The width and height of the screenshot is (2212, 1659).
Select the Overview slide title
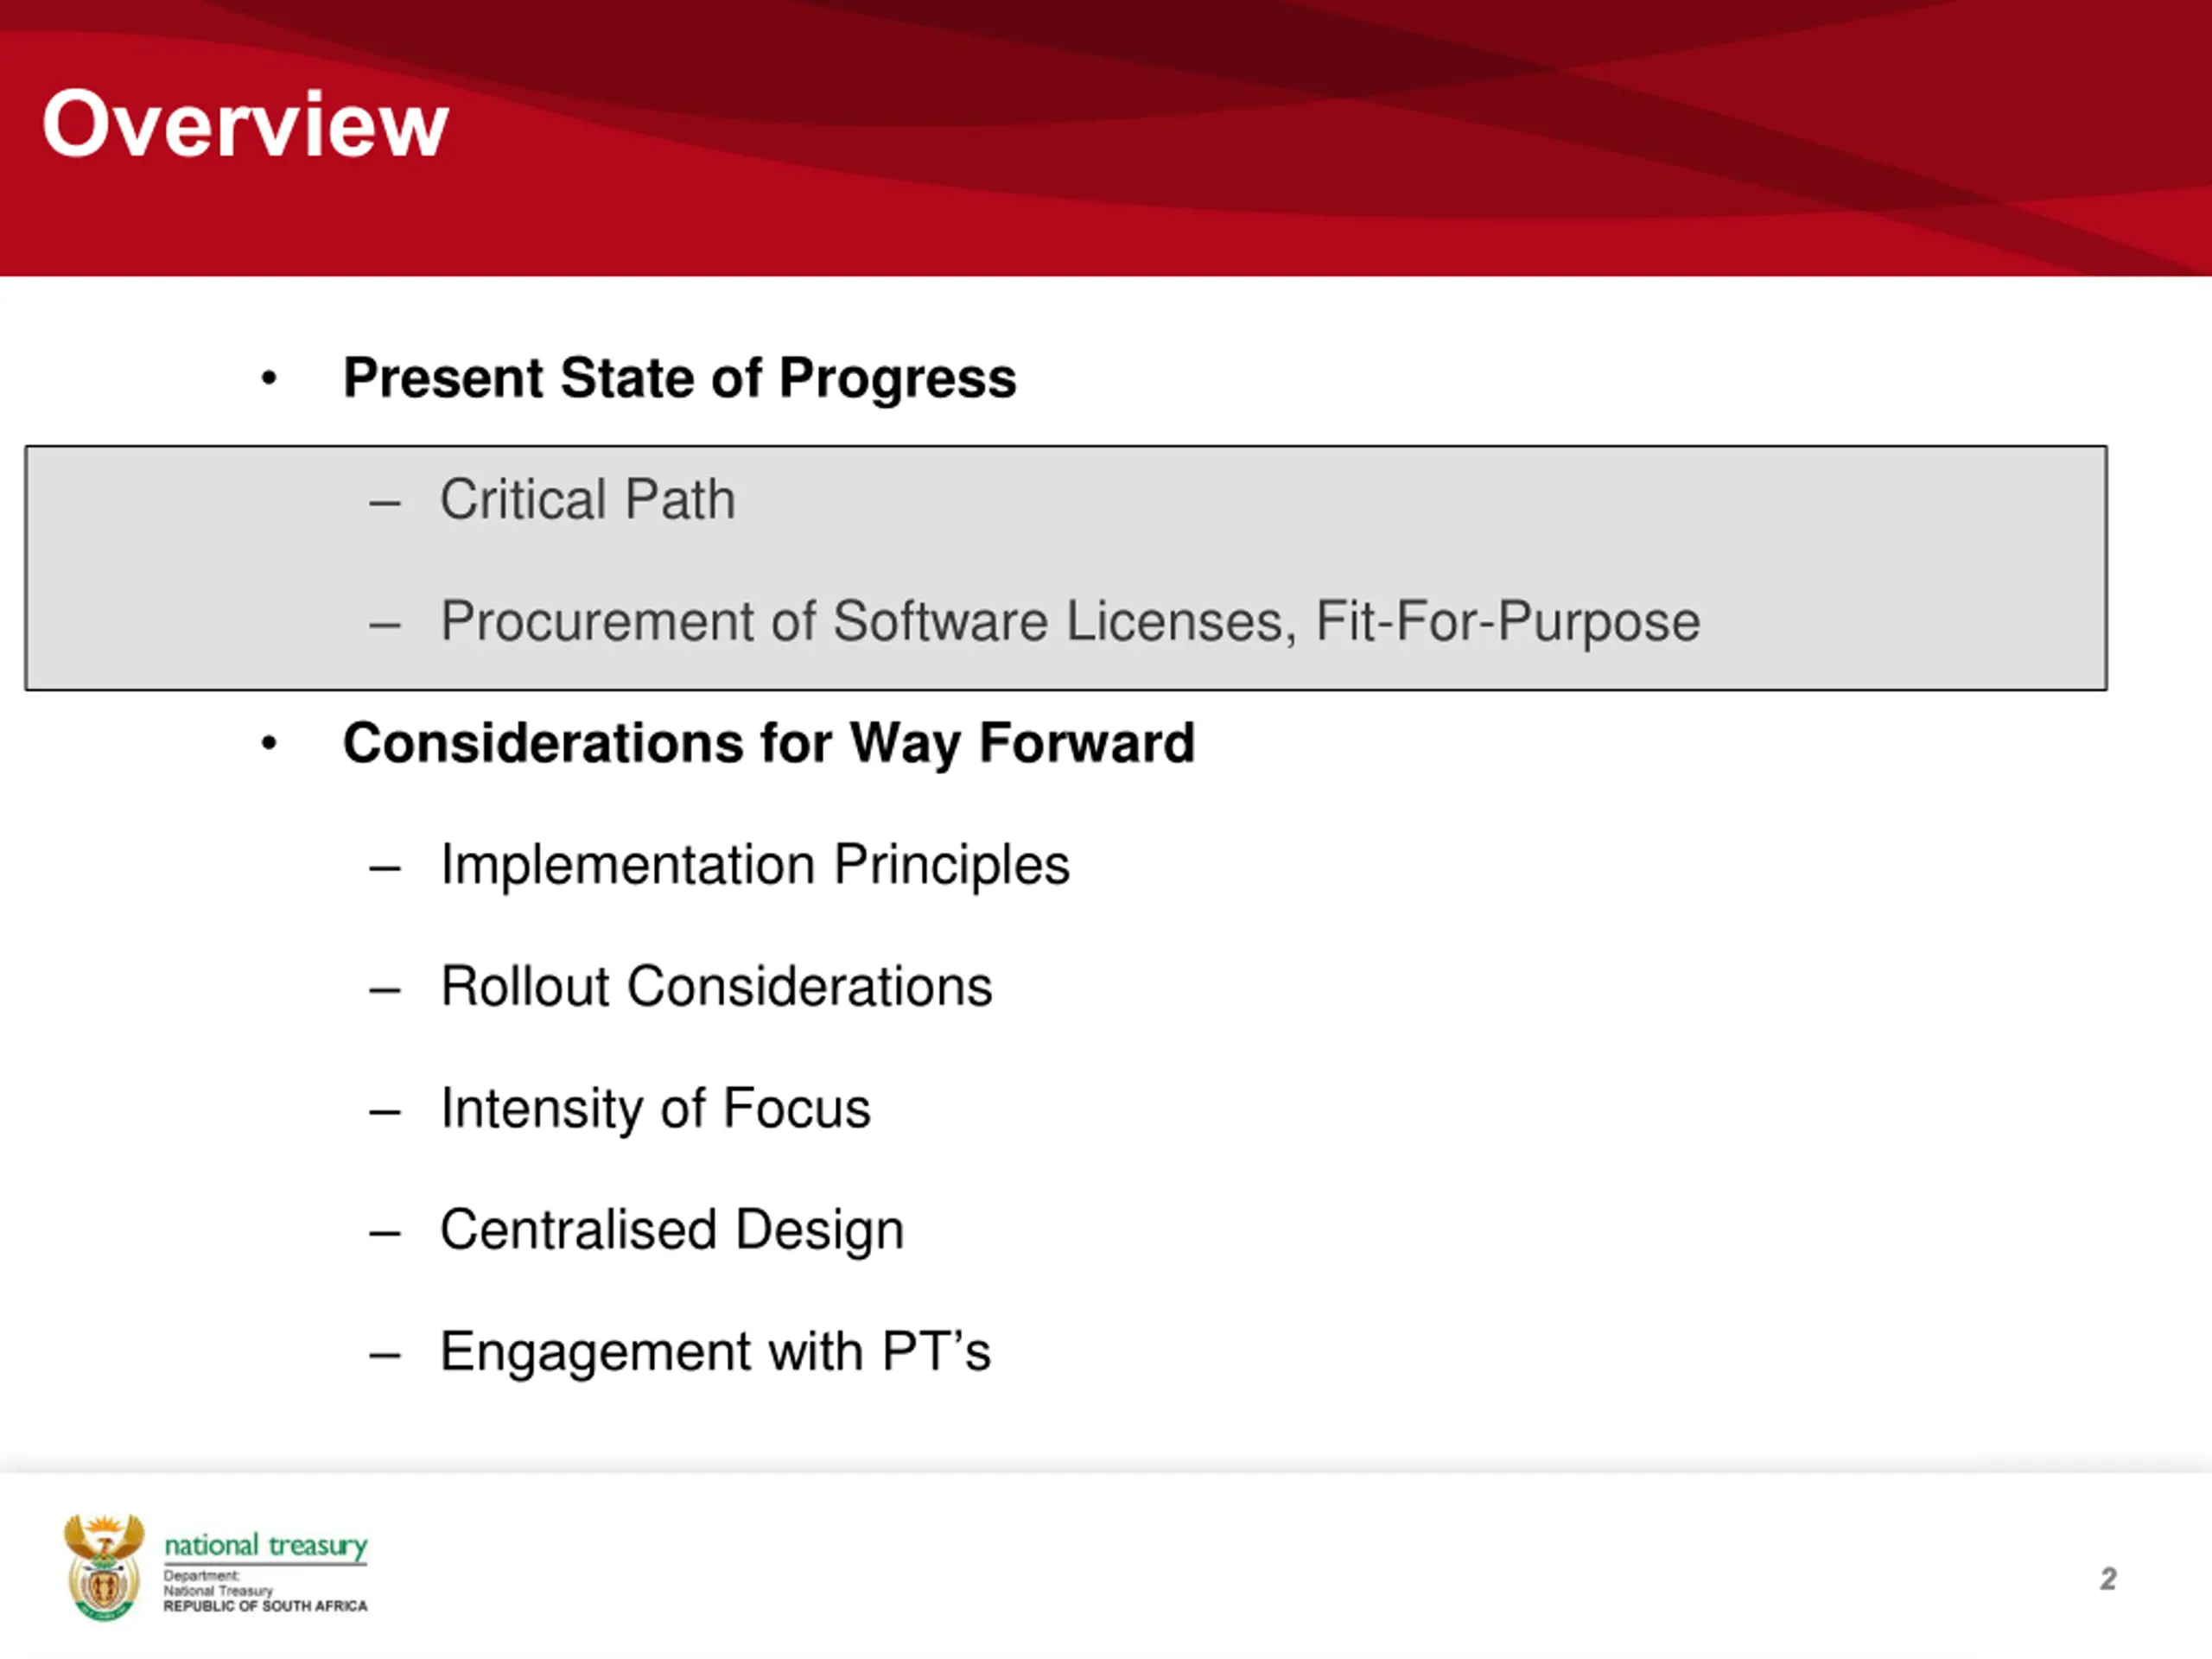[x=245, y=124]
